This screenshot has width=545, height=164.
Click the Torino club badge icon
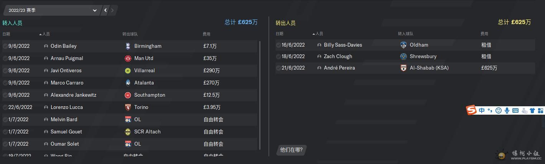click(128, 107)
